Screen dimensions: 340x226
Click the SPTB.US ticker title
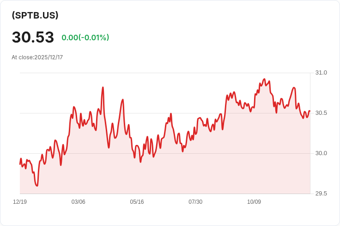pos(35,15)
